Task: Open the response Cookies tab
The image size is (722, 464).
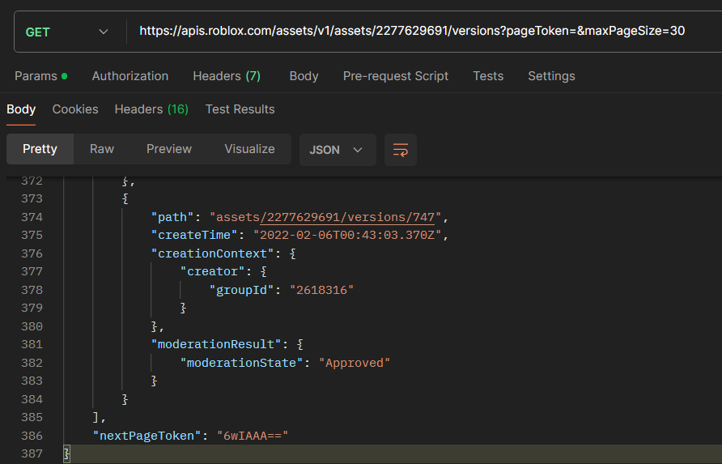Action: click(75, 109)
